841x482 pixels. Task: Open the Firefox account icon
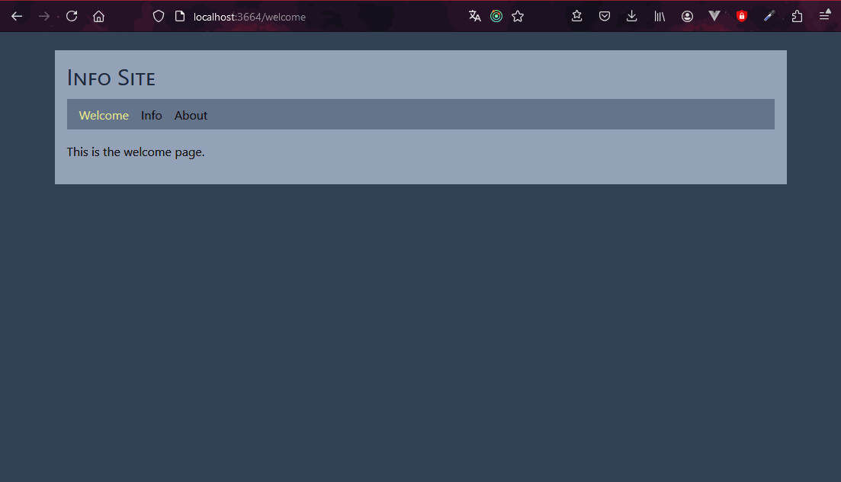click(x=687, y=16)
